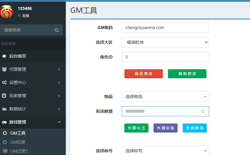Image resolution: width=250 pixels, height=155 pixels.
Task: Click the GM密码 input field
Action: [165, 28]
